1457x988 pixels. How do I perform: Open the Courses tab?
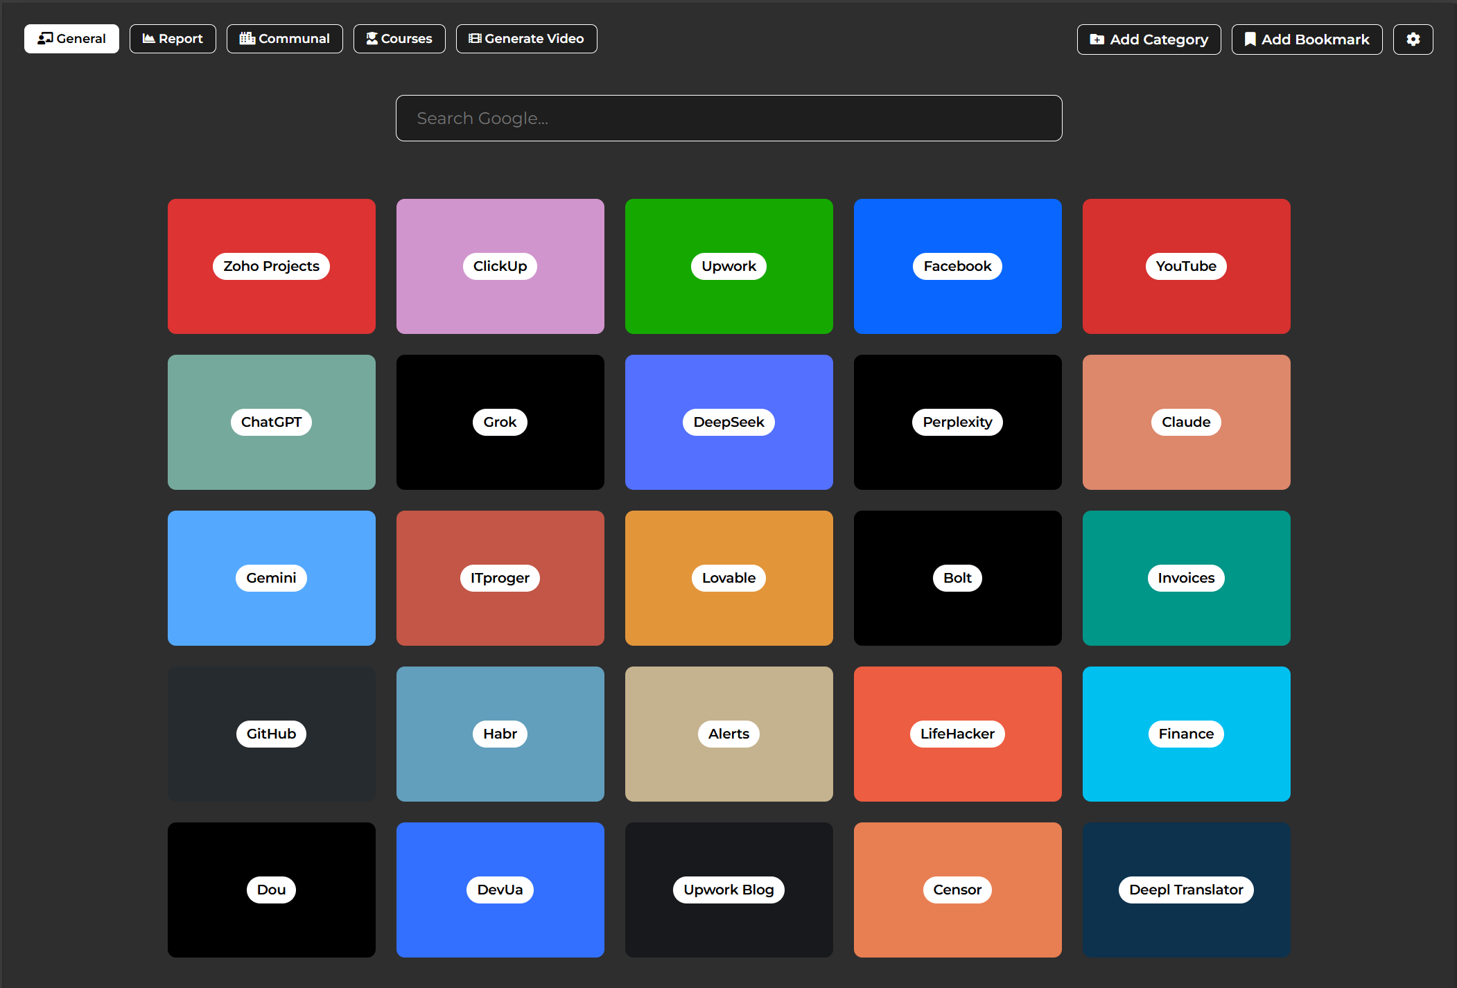(399, 39)
